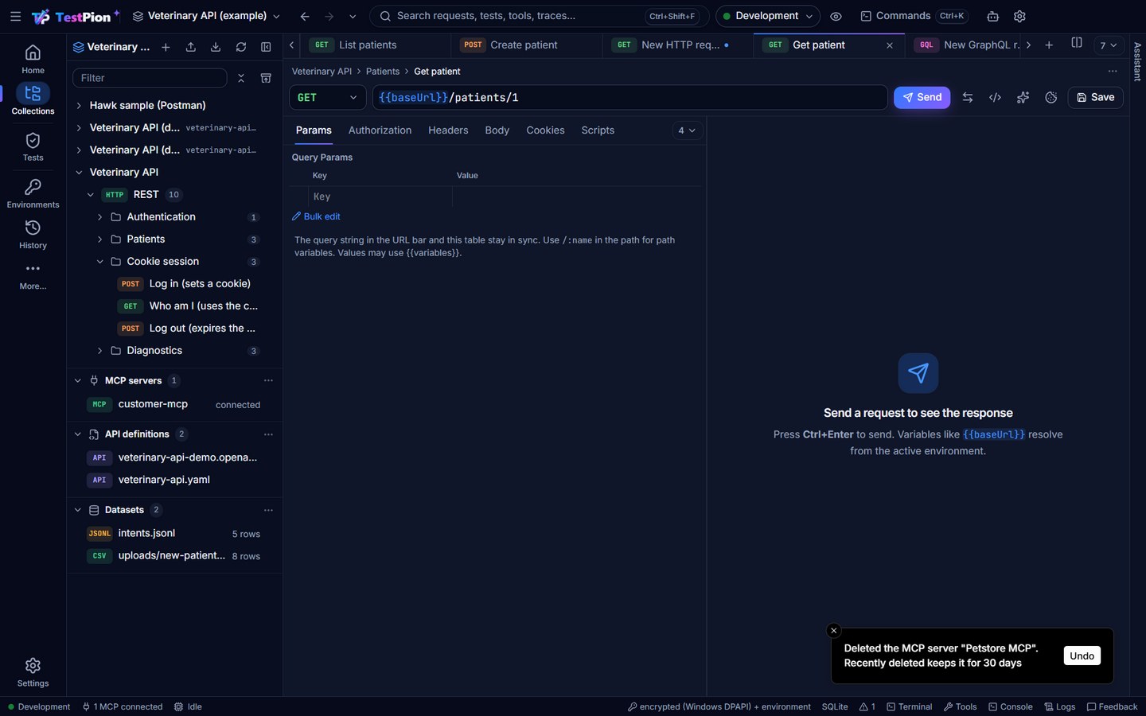Click the Bulk edit link
The image size is (1146, 716).
tap(316, 216)
